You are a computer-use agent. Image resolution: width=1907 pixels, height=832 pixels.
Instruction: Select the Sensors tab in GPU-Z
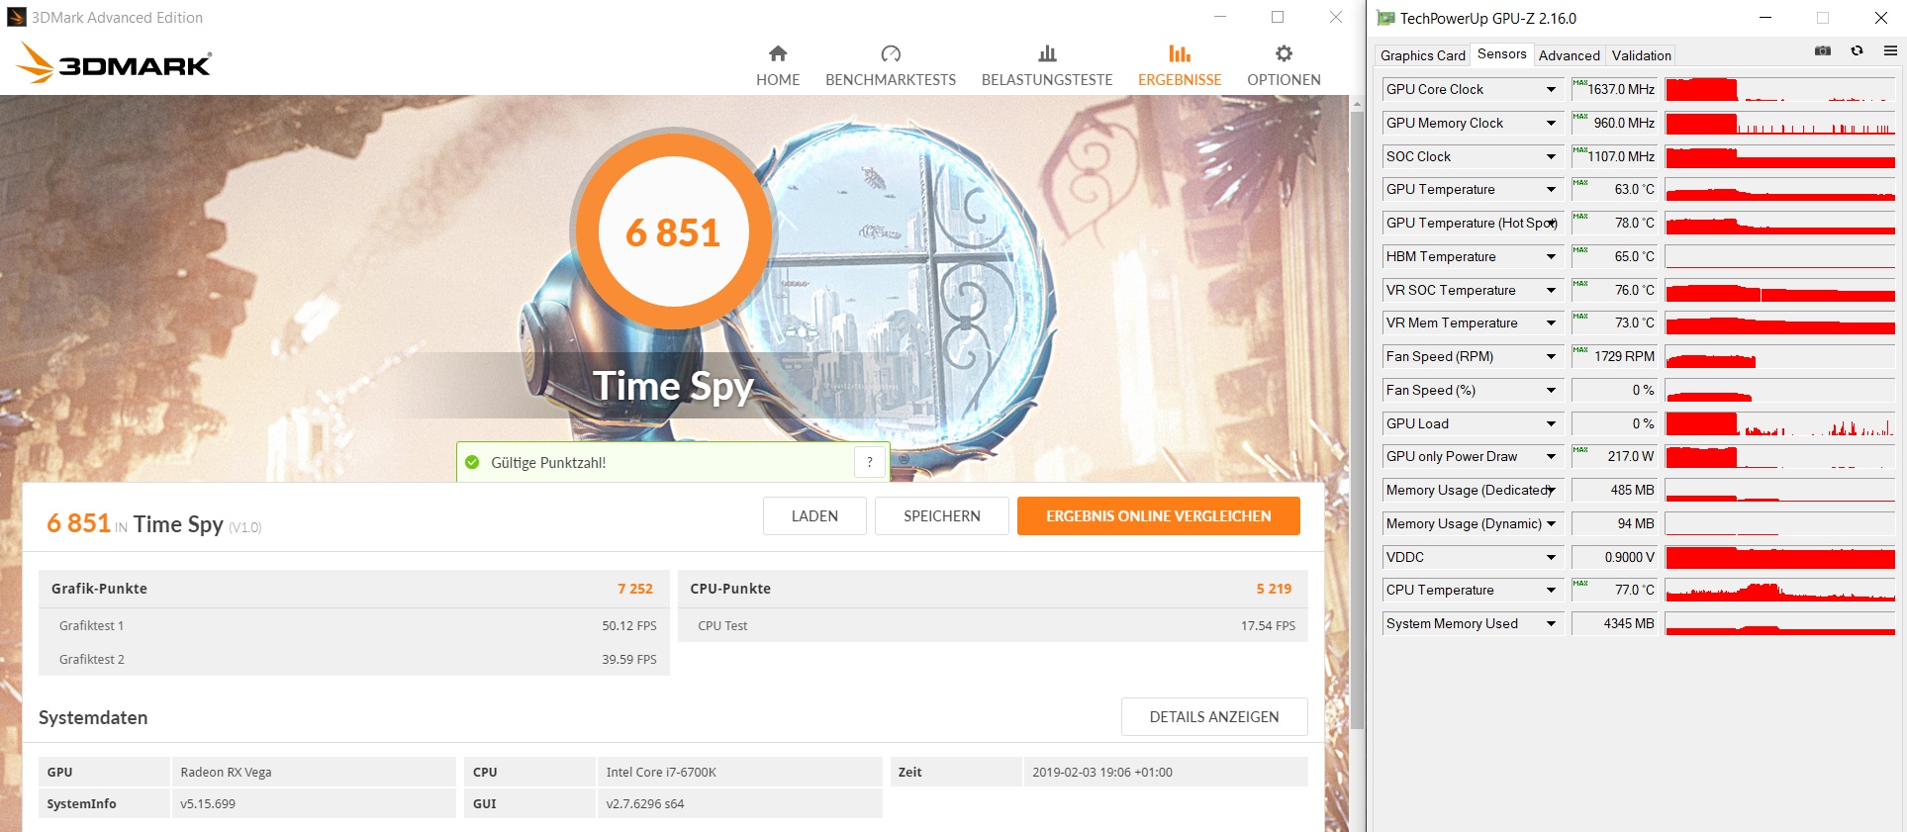pyautogui.click(x=1502, y=54)
